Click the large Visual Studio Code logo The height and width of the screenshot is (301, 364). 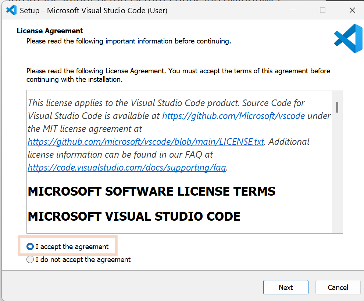[348, 39]
